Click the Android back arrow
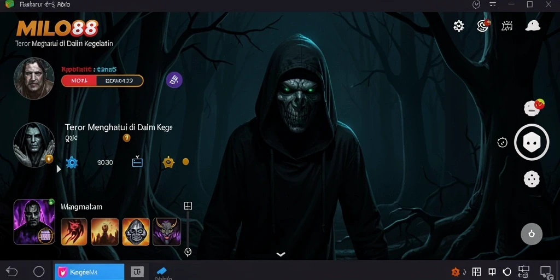 [12, 271]
